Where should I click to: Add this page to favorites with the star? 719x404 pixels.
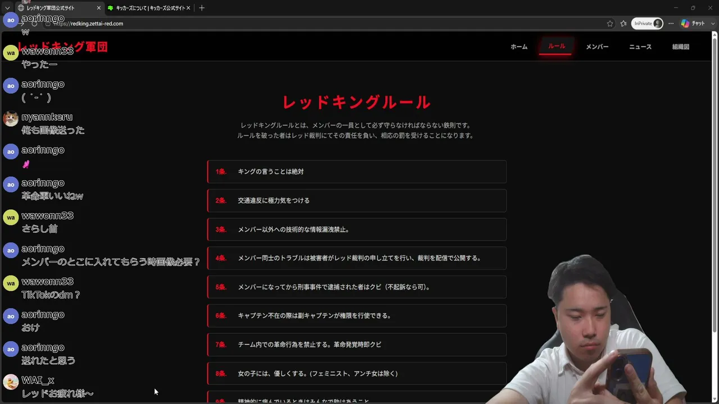click(x=610, y=24)
